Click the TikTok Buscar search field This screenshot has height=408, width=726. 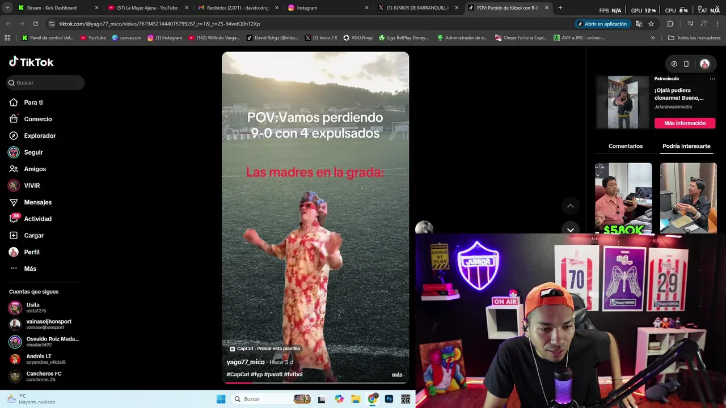[x=46, y=83]
